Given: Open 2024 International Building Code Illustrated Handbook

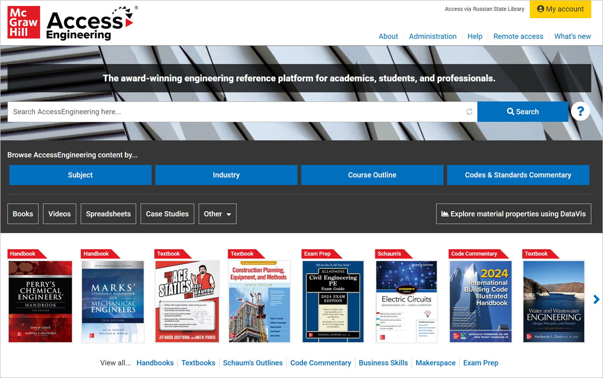Looking at the screenshot, I should pos(480,301).
